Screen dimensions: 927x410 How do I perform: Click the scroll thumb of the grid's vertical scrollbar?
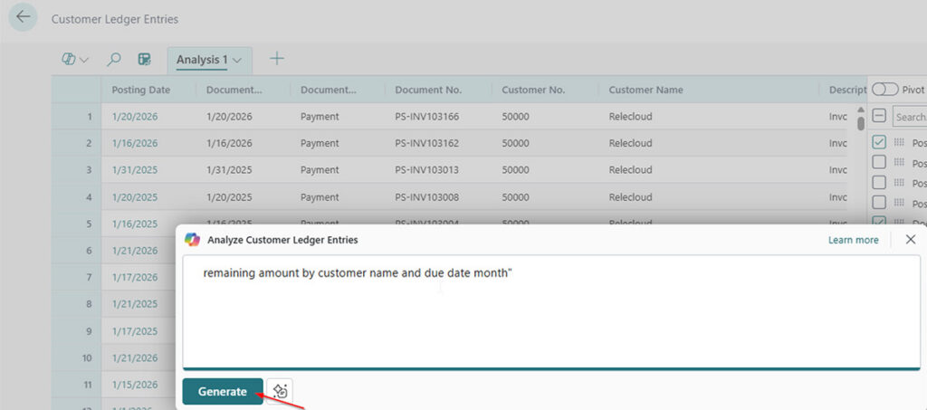[861, 123]
